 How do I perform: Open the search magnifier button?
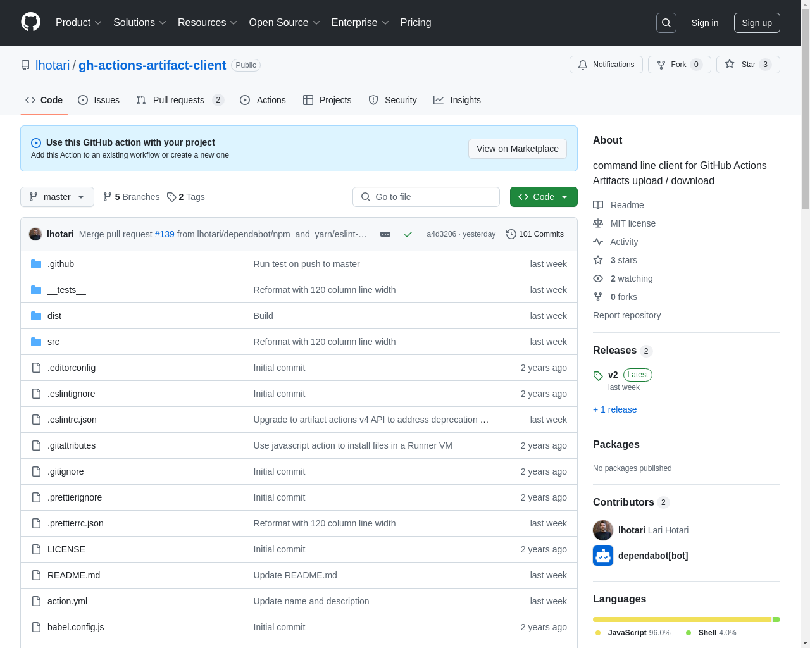point(666,23)
